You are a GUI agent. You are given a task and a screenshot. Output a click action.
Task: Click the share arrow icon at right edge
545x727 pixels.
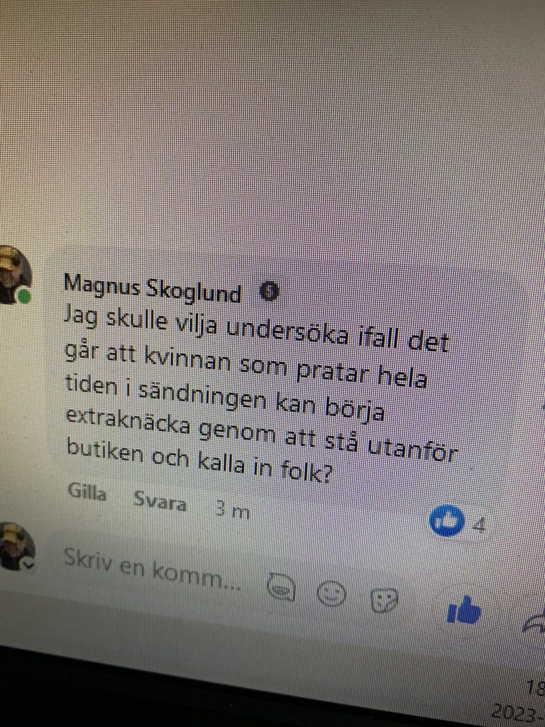click(x=534, y=621)
